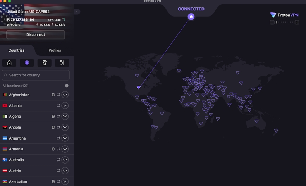The image size is (306, 186).
Task: Click the Port Forwarding arrow icon
Action: click(x=62, y=63)
